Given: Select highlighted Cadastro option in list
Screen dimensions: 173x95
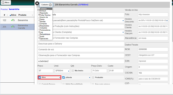Looking at the screenshot, I should 46,8.
